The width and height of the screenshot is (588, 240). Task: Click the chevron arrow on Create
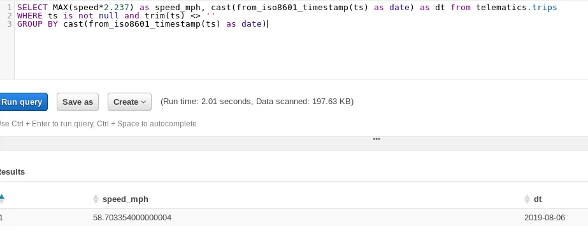pos(143,102)
